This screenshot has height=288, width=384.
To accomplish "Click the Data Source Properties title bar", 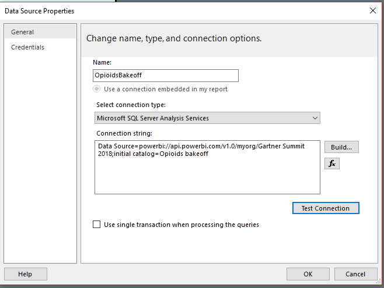I will click(175, 10).
